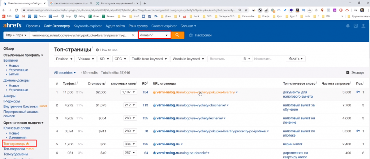Viewport: 370px width, 159px height.
Task: Click the IQ browser extension icon
Action: [x=304, y=10]
